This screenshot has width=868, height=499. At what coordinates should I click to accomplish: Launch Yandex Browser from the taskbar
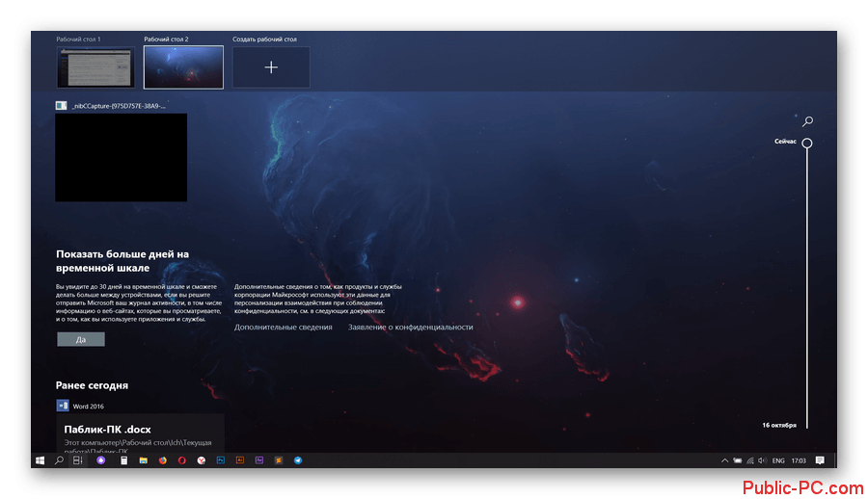(x=201, y=461)
